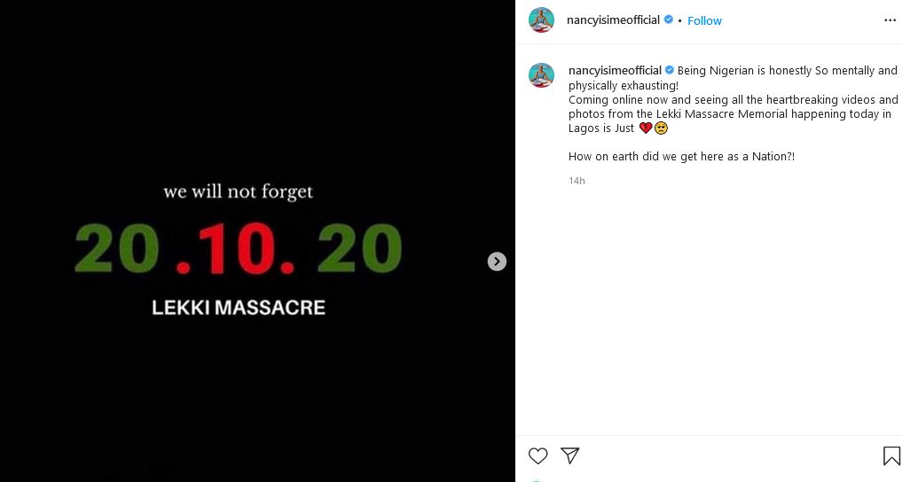The height and width of the screenshot is (482, 902).
Task: Go to the next image in carousel
Action: pos(498,261)
